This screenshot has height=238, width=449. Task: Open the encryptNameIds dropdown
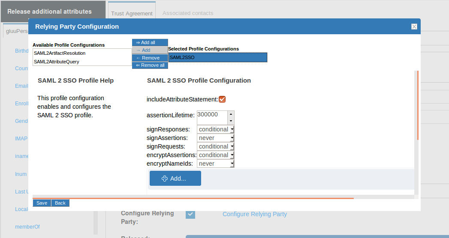(216, 164)
